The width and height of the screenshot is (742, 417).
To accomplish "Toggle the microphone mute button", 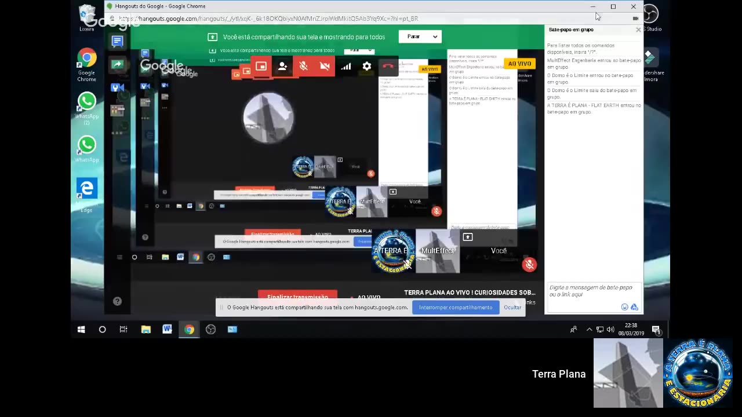I will (303, 67).
